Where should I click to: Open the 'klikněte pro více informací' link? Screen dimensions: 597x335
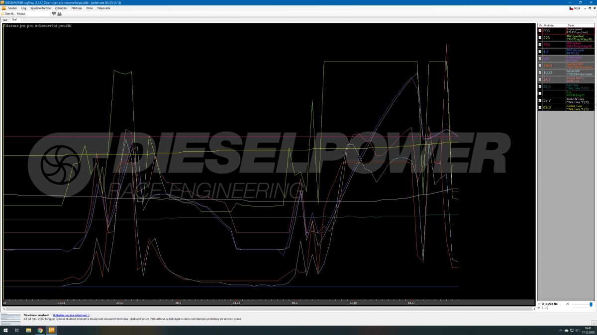point(71,315)
